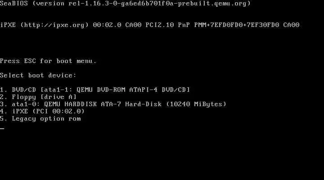324x180 pixels.
Task: Click the 'Select boot device:' heading
Action: pyautogui.click(x=38, y=75)
